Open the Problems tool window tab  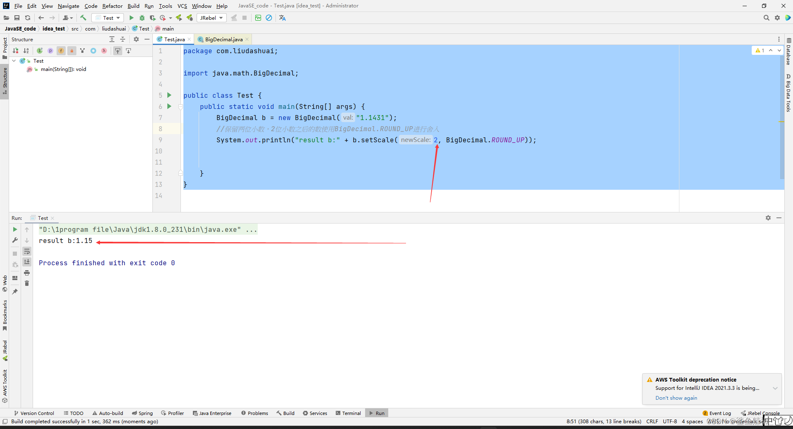click(x=255, y=413)
